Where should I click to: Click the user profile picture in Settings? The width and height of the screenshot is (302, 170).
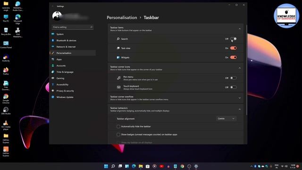(57, 16)
